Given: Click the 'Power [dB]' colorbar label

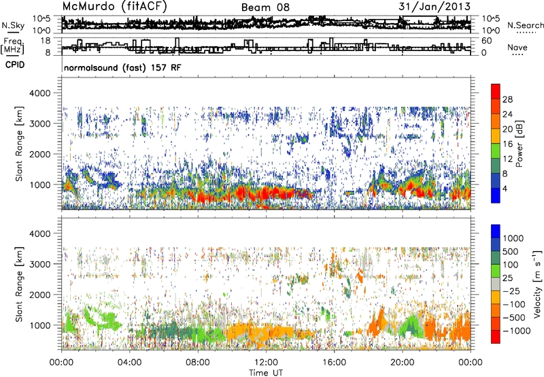Looking at the screenshot, I should coord(519,144).
